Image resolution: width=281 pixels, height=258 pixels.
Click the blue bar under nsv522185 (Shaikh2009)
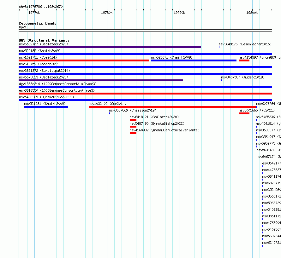(145, 54)
